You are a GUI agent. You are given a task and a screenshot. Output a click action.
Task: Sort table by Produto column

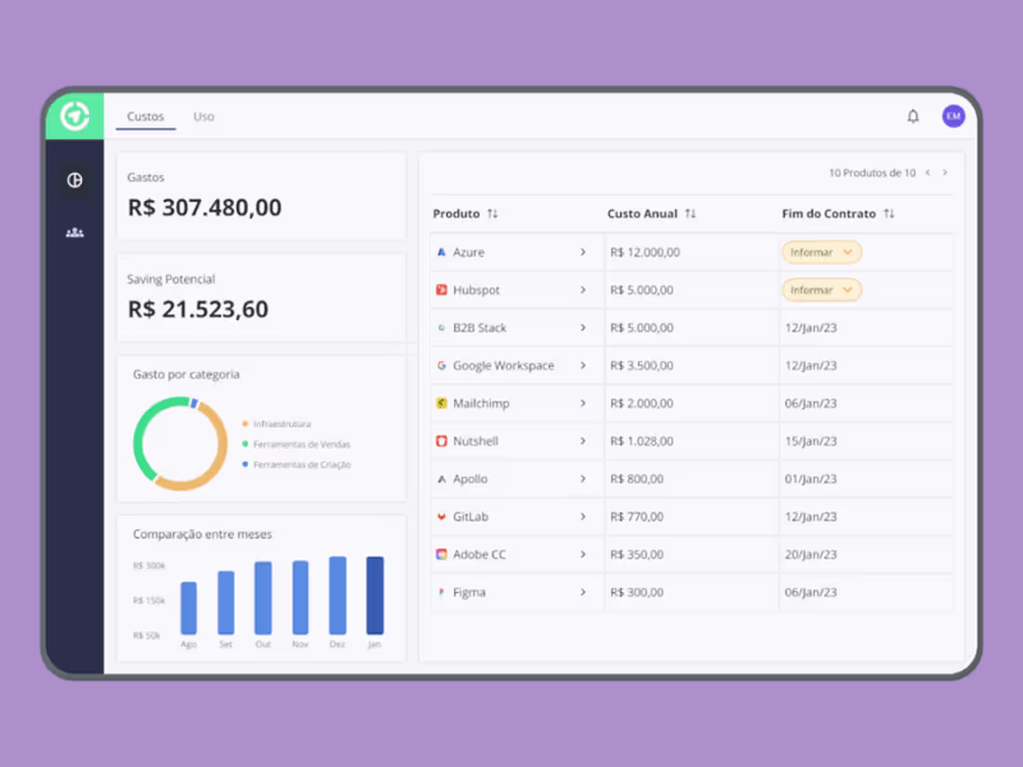[x=493, y=213]
